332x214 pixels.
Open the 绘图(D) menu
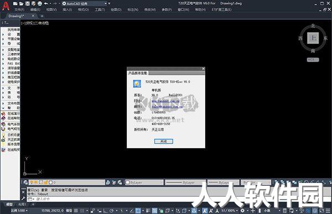pos(116,9)
